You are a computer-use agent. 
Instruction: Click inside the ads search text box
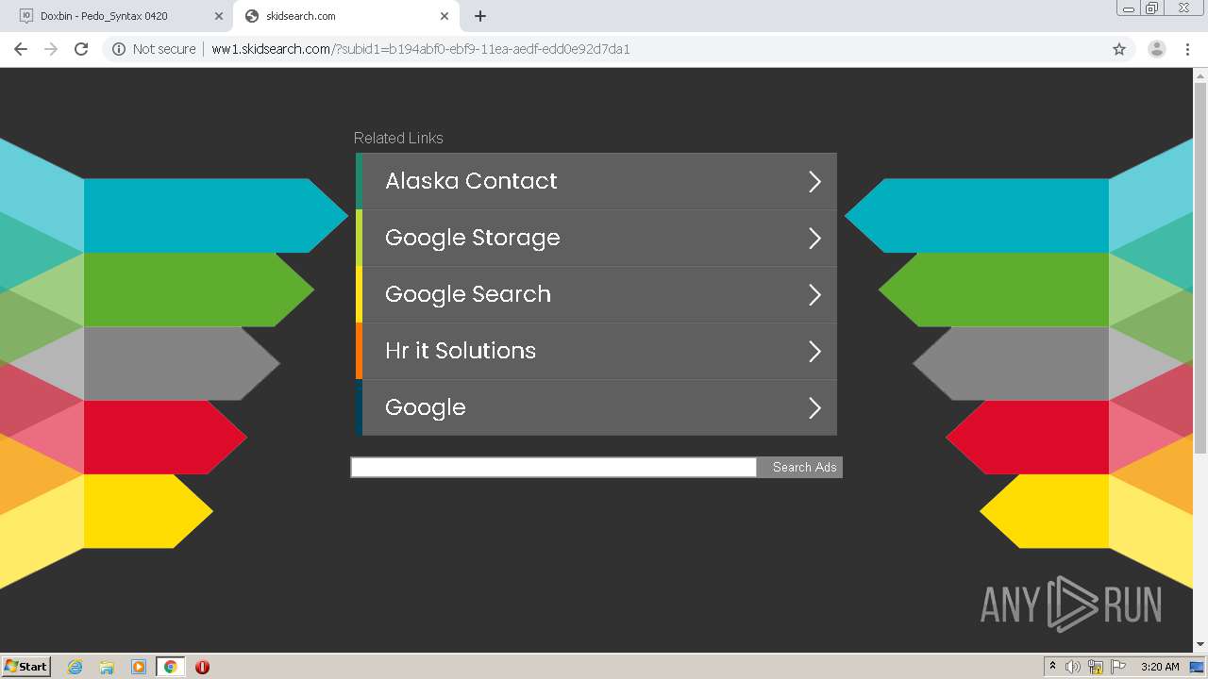554,467
